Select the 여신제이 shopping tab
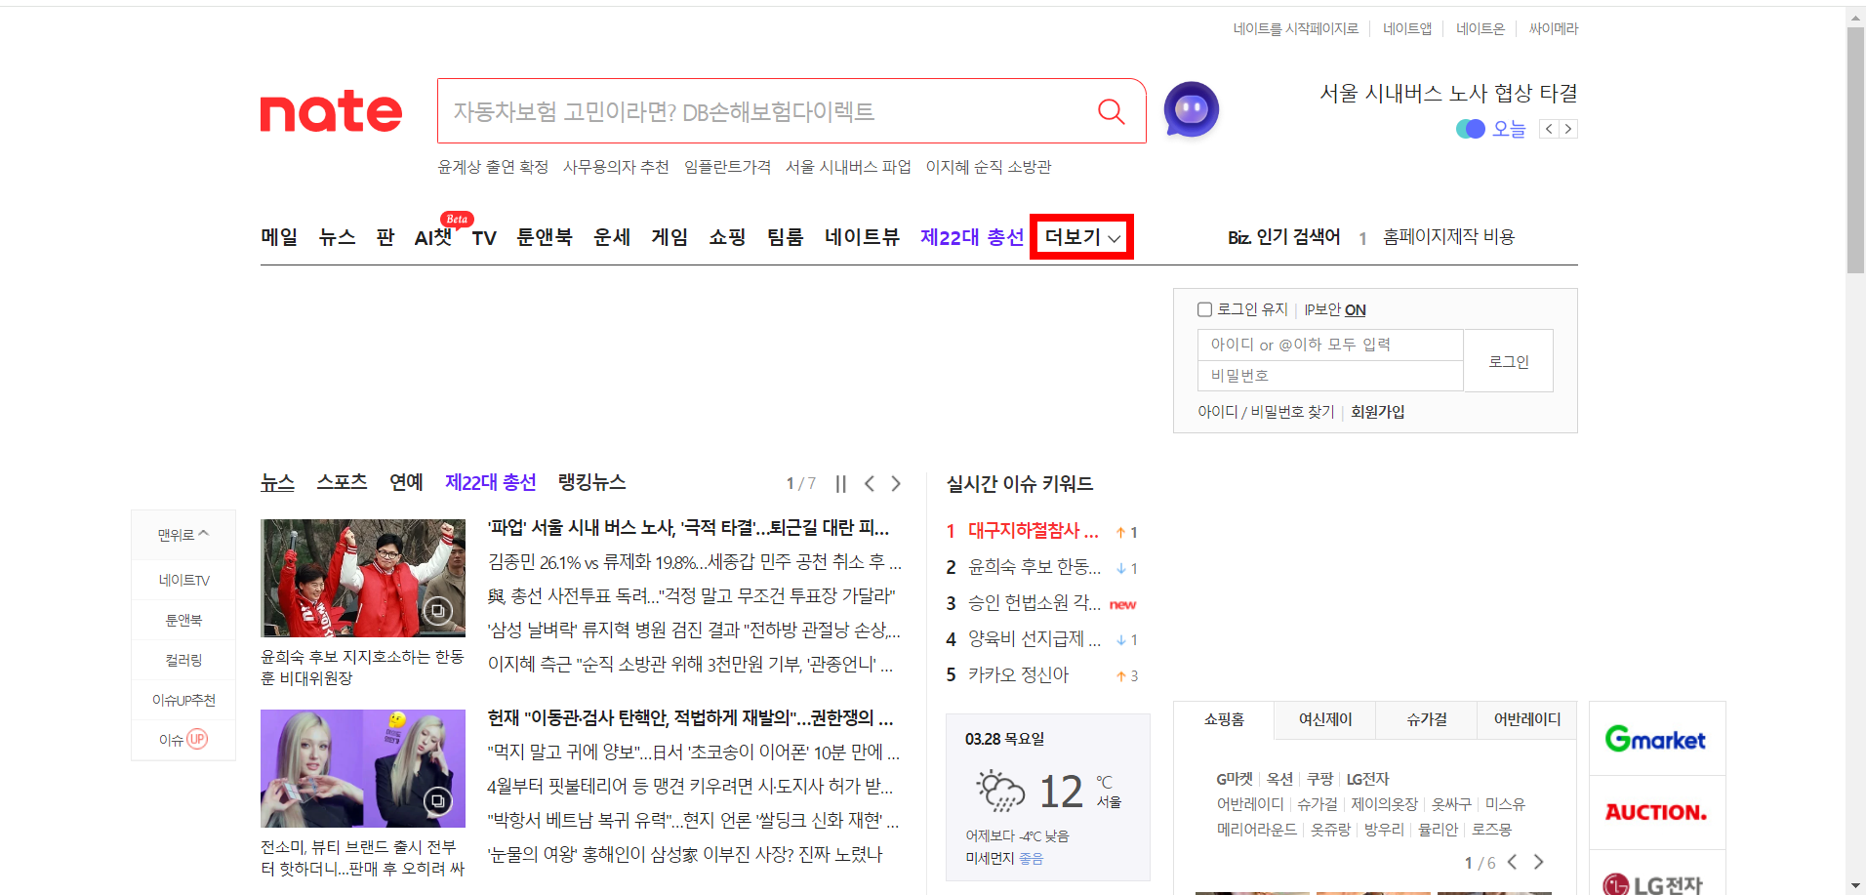Image resolution: width=1866 pixels, height=895 pixels. click(1325, 719)
